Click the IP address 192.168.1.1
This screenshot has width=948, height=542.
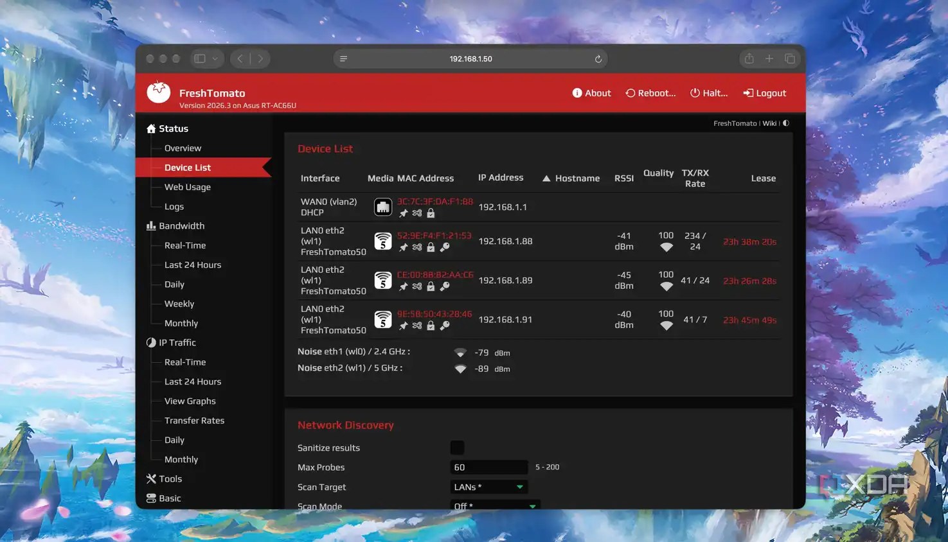(503, 207)
